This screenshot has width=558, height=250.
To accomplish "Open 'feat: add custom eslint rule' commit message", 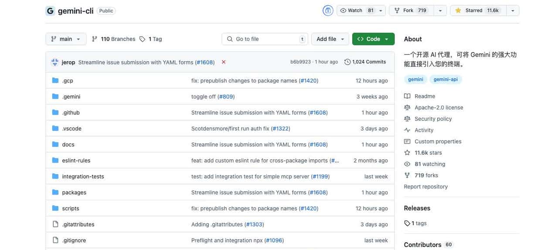I will (259, 161).
